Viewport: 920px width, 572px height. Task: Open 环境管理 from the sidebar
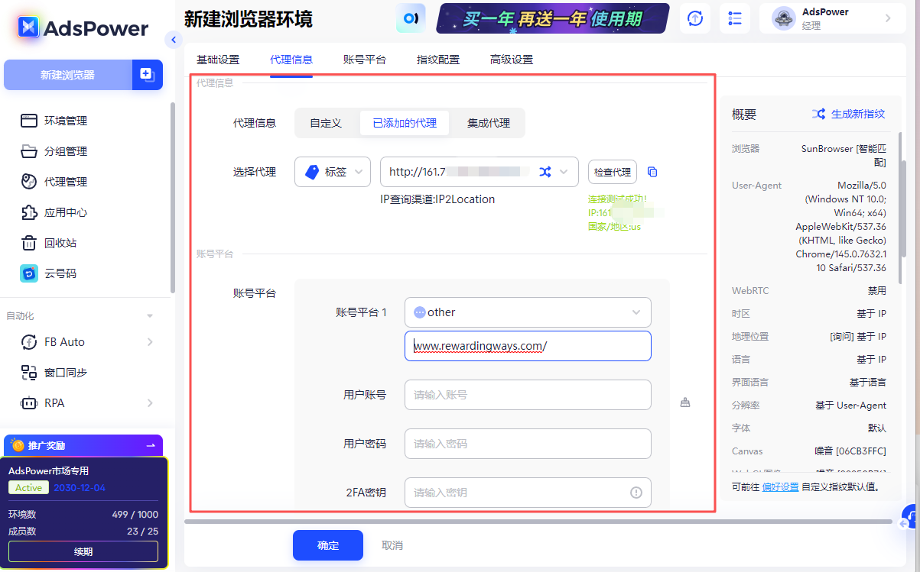click(66, 120)
